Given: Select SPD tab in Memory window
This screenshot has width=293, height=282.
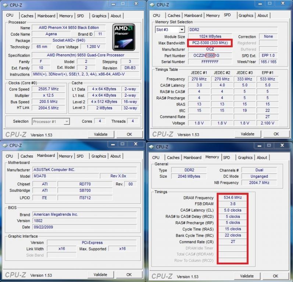Looking at the screenshot, I should point(226,158).
